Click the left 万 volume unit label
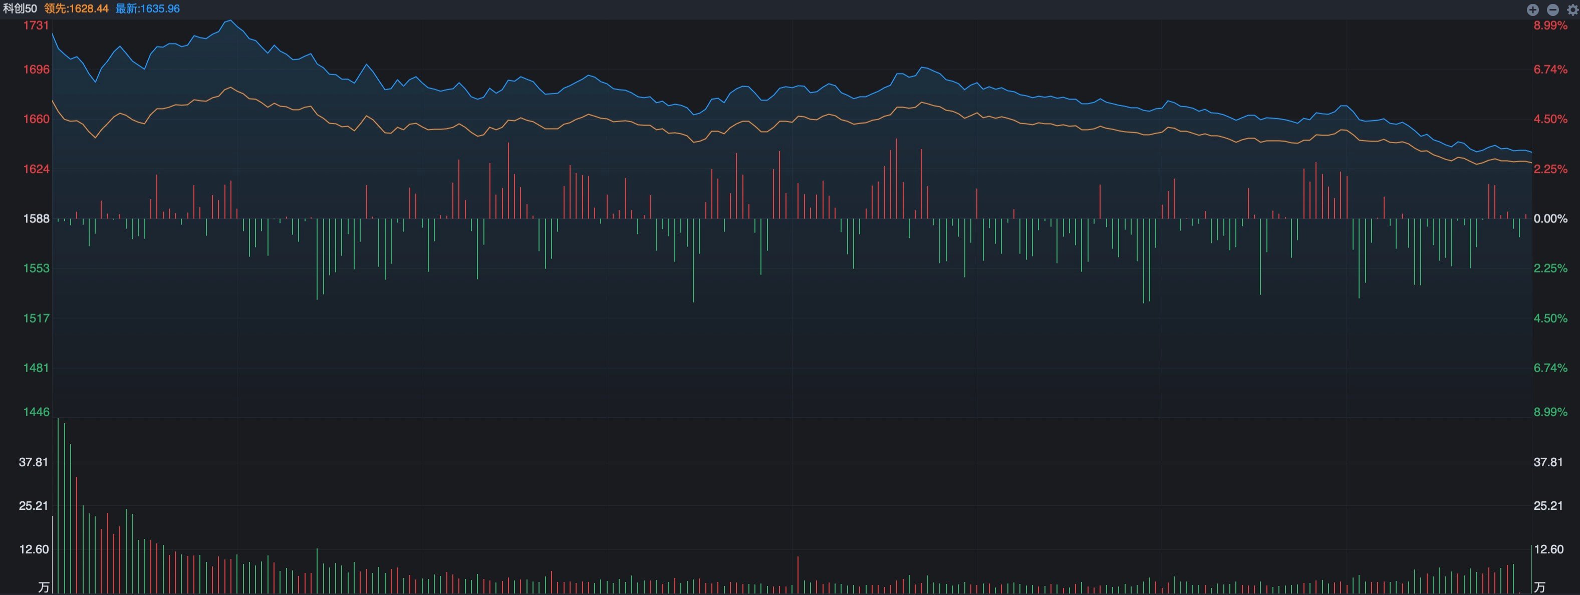The width and height of the screenshot is (1580, 595). 44,587
